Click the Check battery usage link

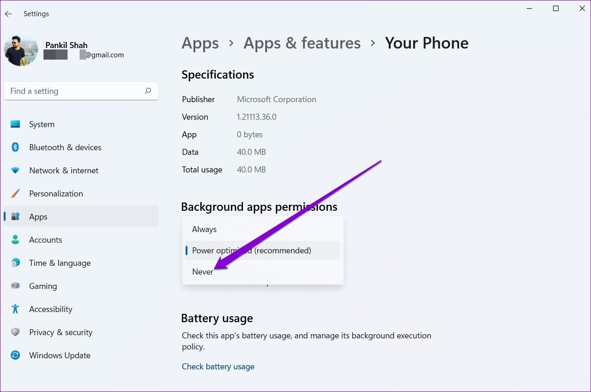click(218, 367)
